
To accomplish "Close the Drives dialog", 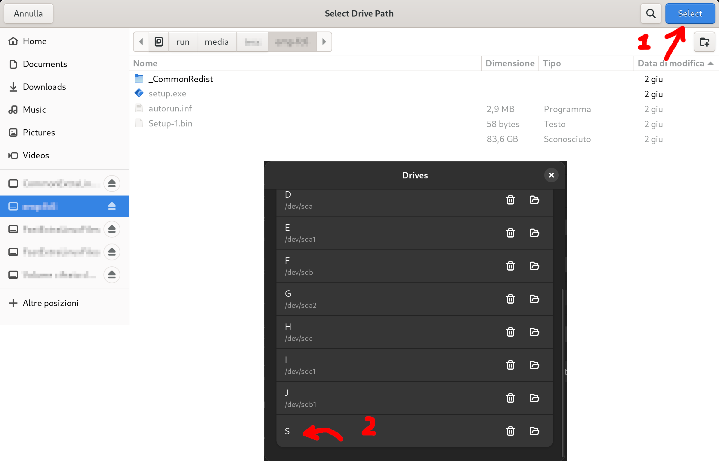I will coord(551,175).
